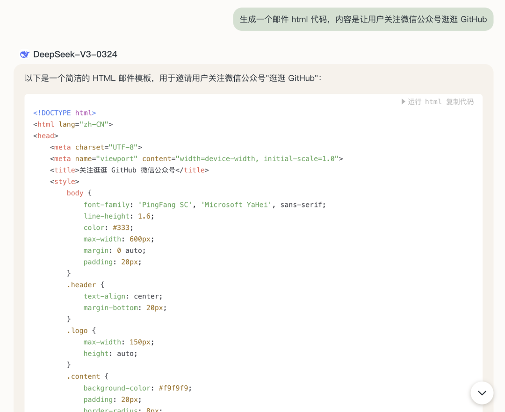Click the run triangle icon before 运行 html

[x=403, y=102]
